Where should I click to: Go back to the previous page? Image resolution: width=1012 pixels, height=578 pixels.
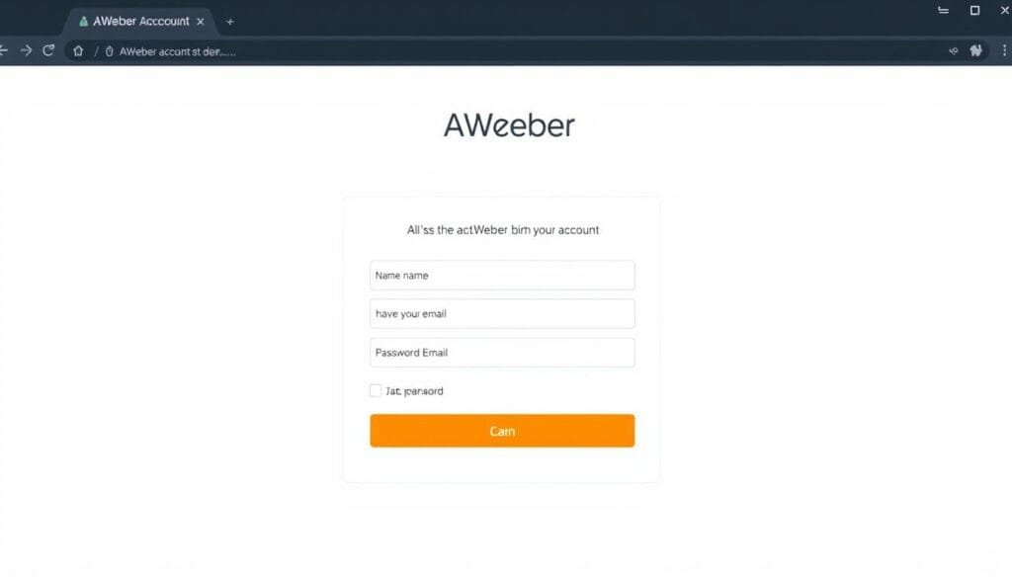(x=3, y=50)
